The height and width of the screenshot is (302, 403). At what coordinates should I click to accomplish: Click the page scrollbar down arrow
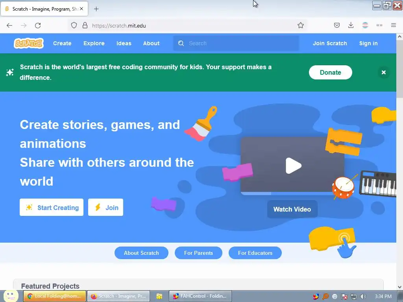(x=399, y=287)
